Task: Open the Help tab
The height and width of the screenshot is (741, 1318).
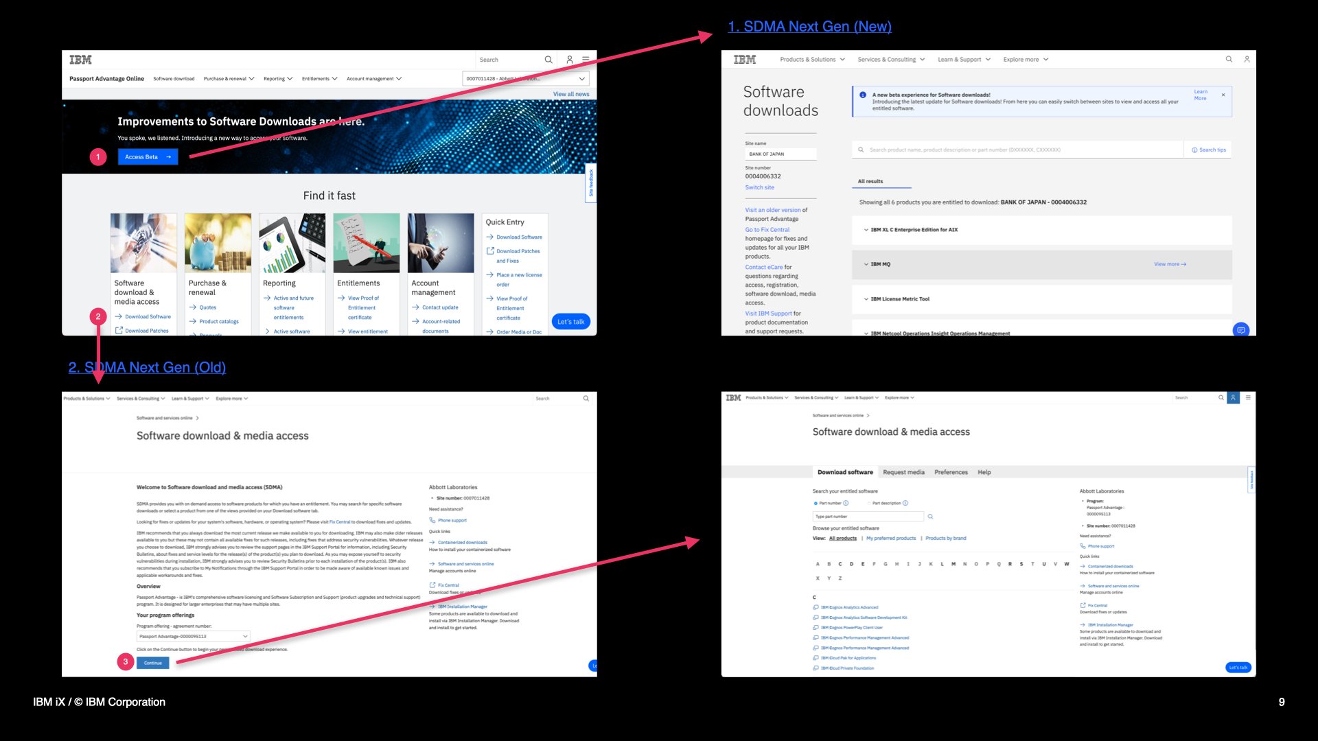Action: [984, 472]
